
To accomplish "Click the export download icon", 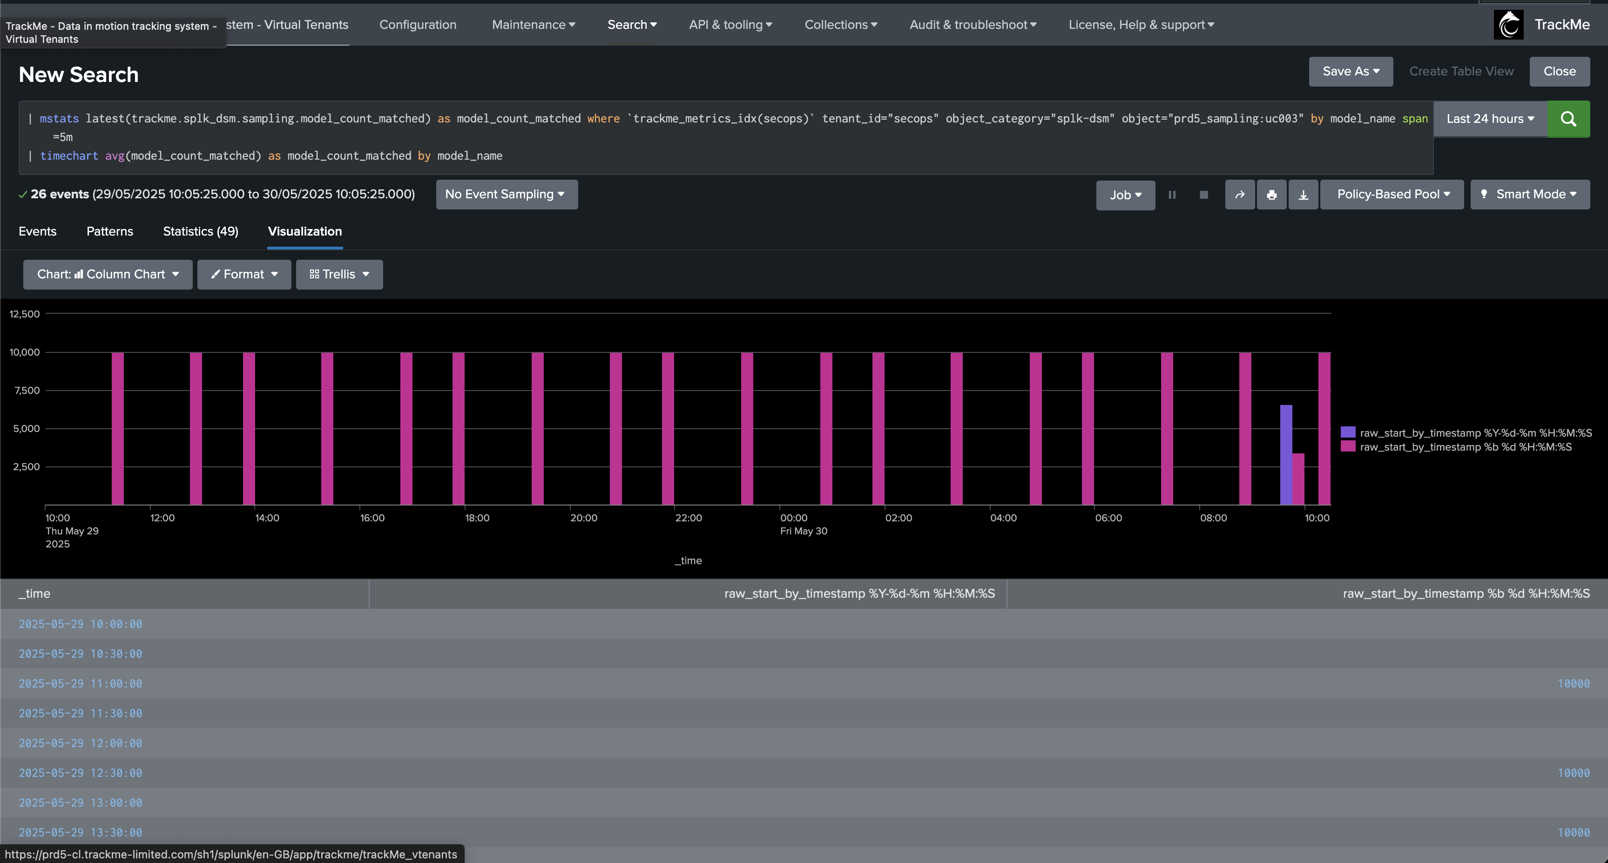I will pyautogui.click(x=1303, y=195).
